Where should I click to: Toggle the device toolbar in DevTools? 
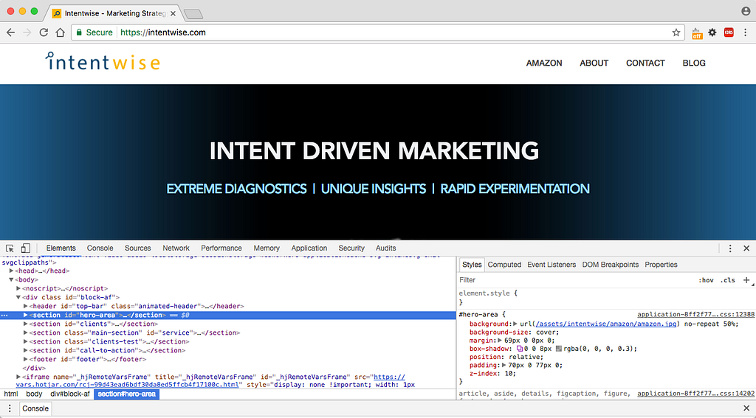click(x=25, y=248)
